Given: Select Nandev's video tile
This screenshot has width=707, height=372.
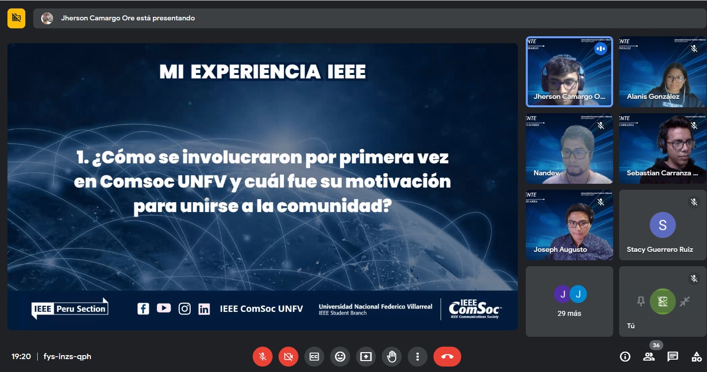Looking at the screenshot, I should 569,149.
